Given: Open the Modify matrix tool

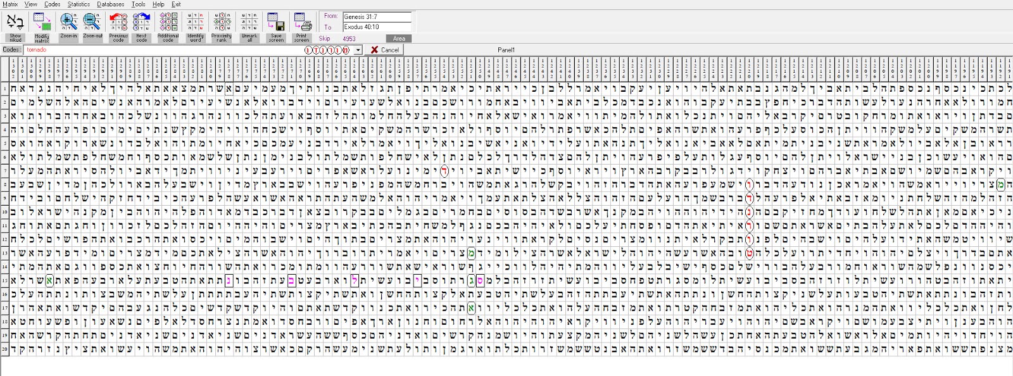Looking at the screenshot, I should [42, 27].
